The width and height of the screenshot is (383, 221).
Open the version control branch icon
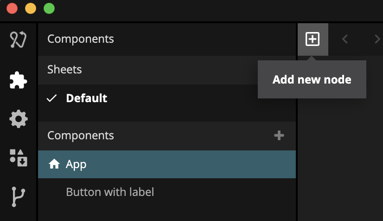(x=18, y=196)
